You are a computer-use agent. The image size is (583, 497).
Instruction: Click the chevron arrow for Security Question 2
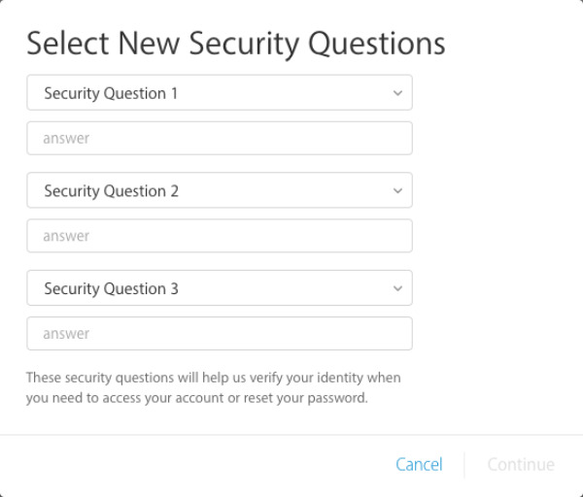point(396,191)
